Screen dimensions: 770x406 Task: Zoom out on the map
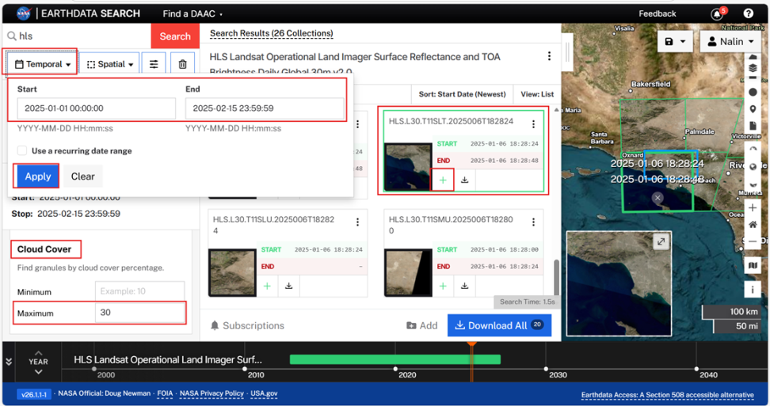[x=753, y=241]
